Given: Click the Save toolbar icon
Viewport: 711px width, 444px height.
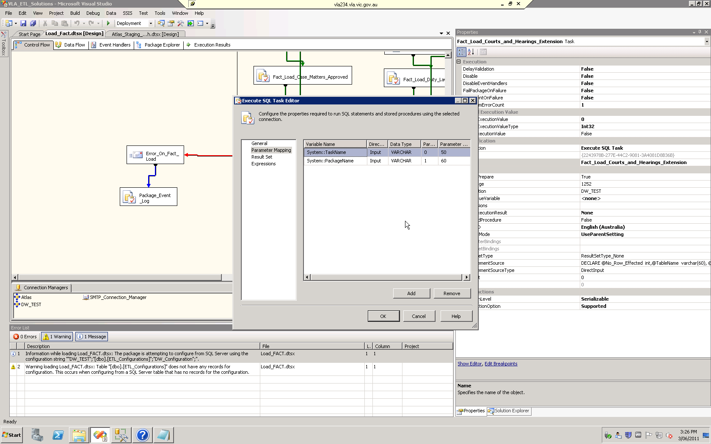Looking at the screenshot, I should point(23,23).
